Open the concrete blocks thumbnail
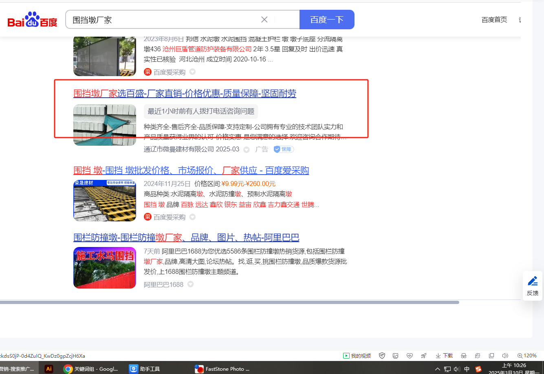Image resolution: width=544 pixels, height=374 pixels. pos(105,125)
